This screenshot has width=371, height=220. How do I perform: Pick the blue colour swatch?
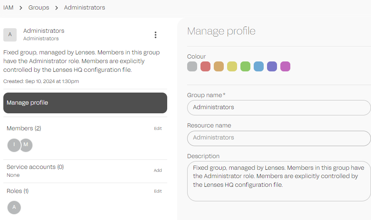point(259,66)
